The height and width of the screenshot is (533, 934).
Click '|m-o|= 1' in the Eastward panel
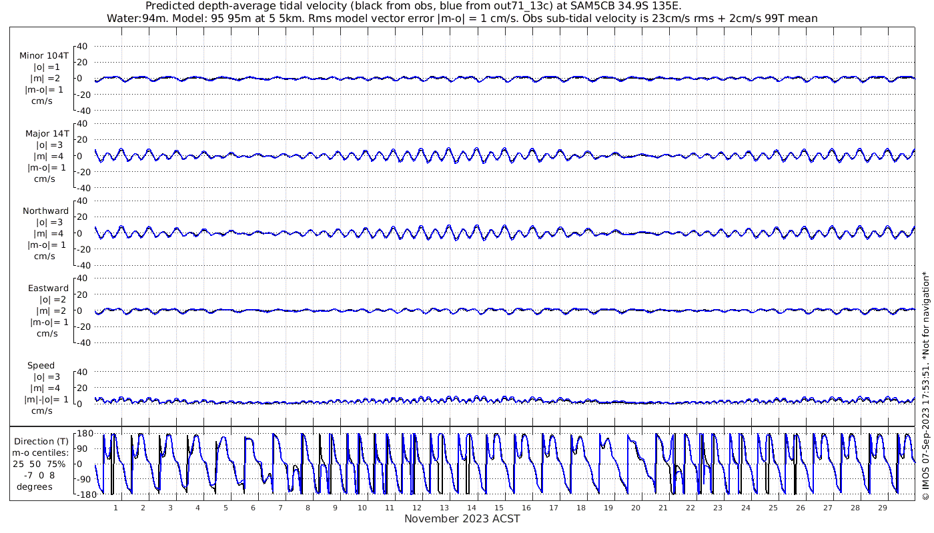tap(49, 322)
